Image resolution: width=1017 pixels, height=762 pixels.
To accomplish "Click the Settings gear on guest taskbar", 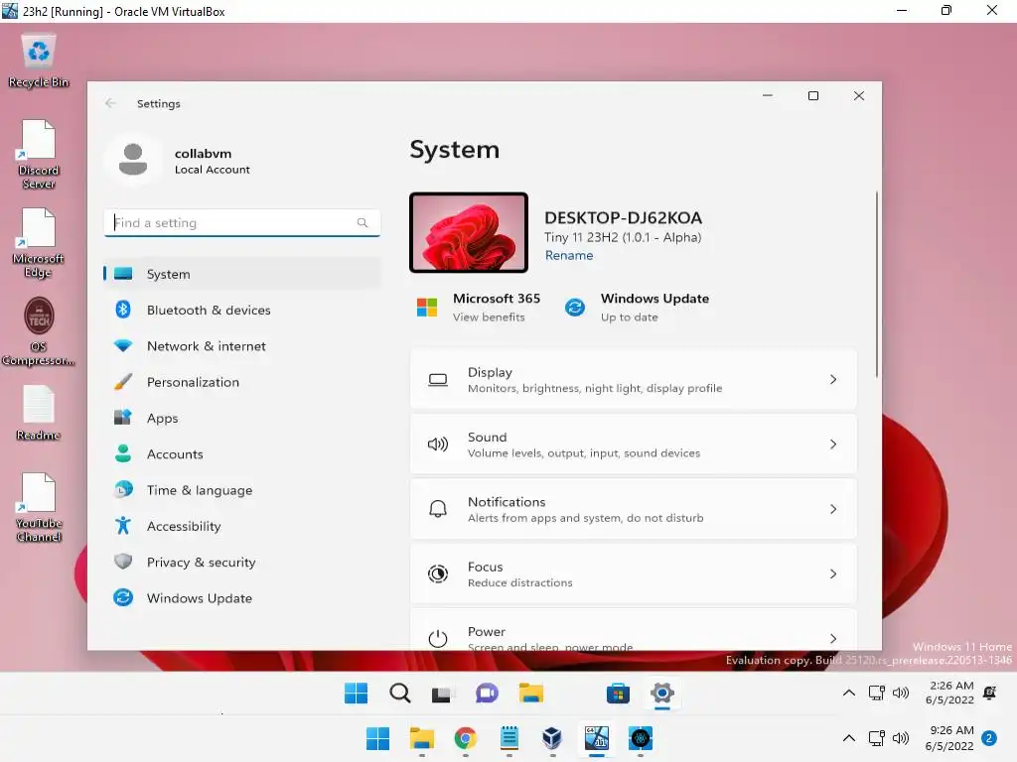I will click(662, 694).
